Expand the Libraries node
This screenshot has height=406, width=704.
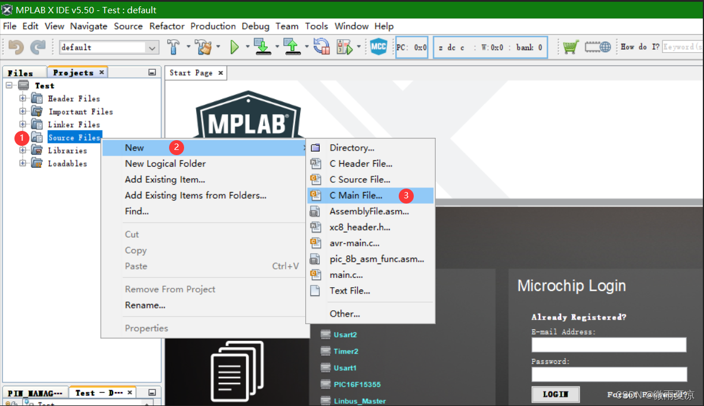click(23, 150)
